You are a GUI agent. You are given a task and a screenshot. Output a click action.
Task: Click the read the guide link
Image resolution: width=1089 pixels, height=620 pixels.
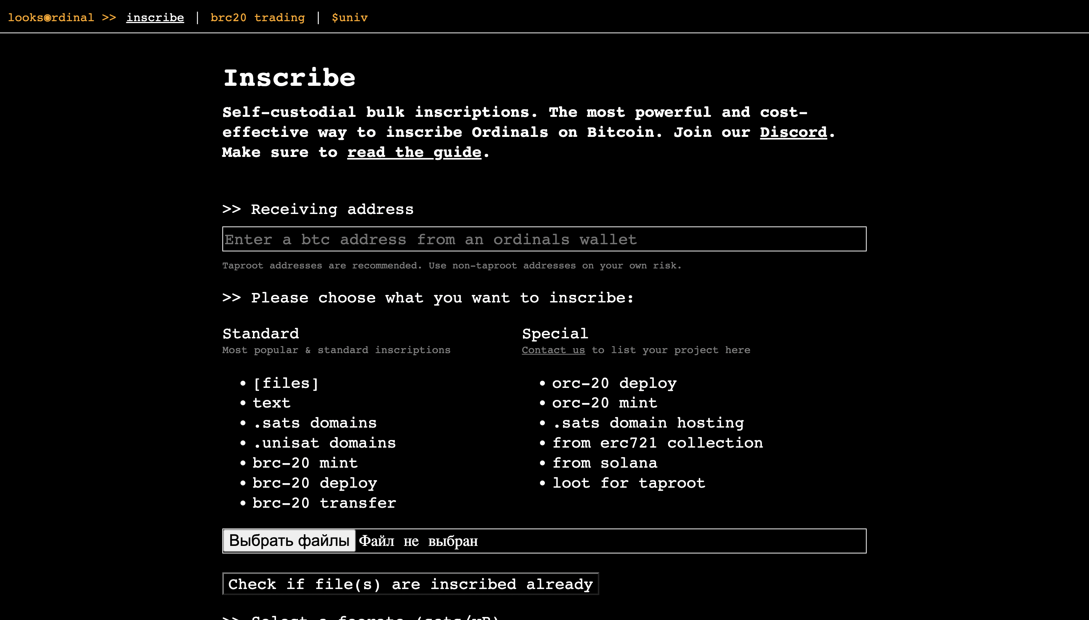414,152
